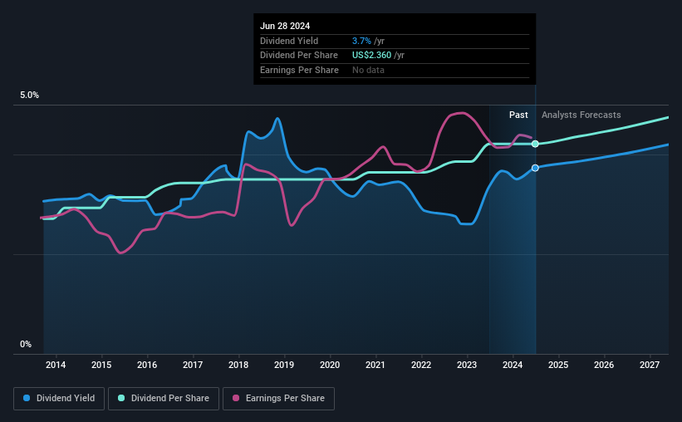The image size is (682, 422).
Task: Click the 2022 x-axis year label
Action: 421,365
